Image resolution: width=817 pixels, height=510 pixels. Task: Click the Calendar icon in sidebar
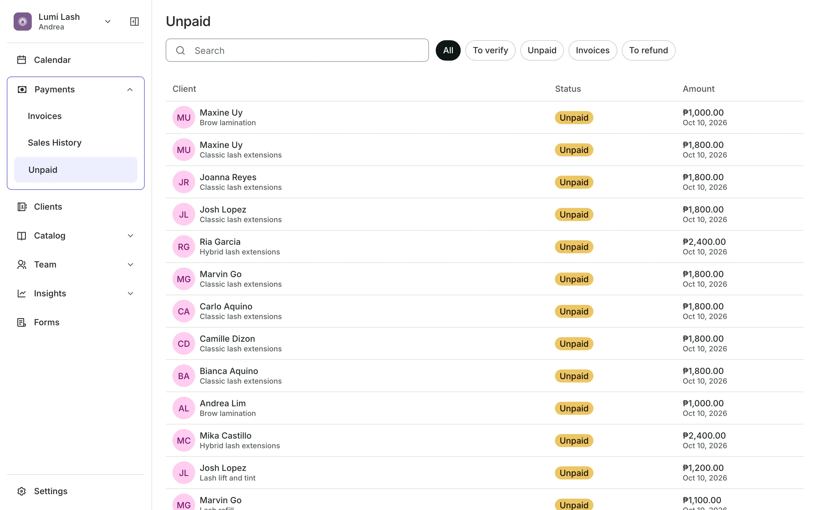pyautogui.click(x=22, y=60)
